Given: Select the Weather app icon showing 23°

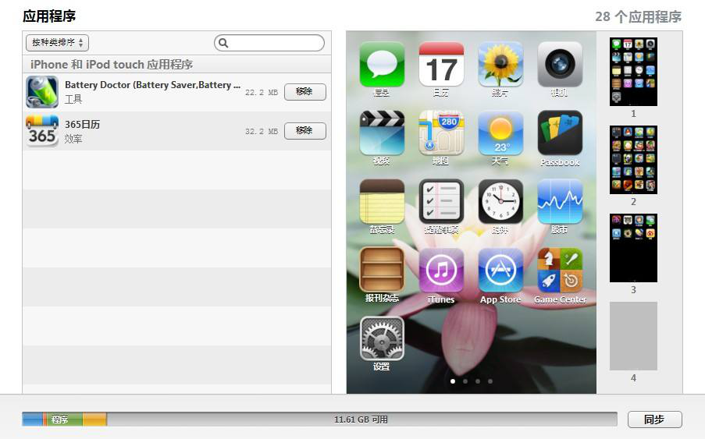Looking at the screenshot, I should click(x=500, y=133).
